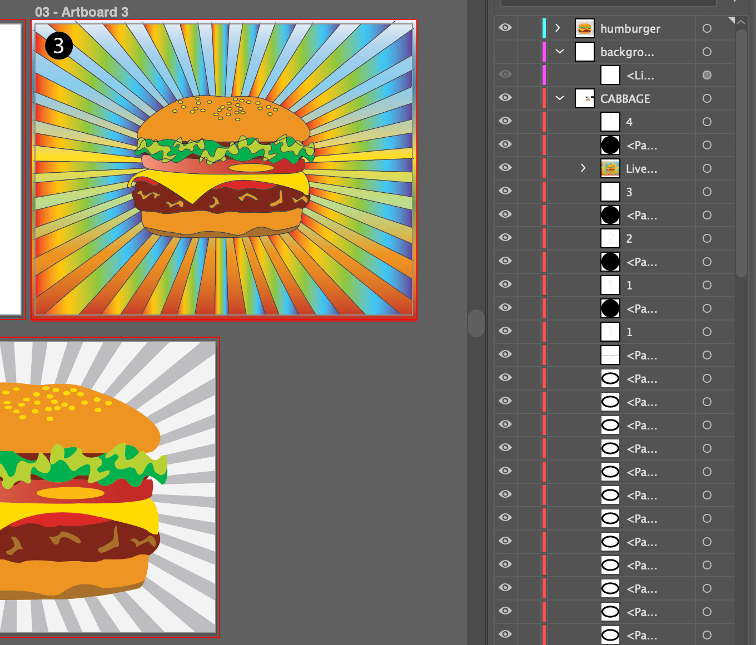Viewport: 756px width, 645px height.
Task: Select the backgro... layer name
Action: tap(627, 52)
